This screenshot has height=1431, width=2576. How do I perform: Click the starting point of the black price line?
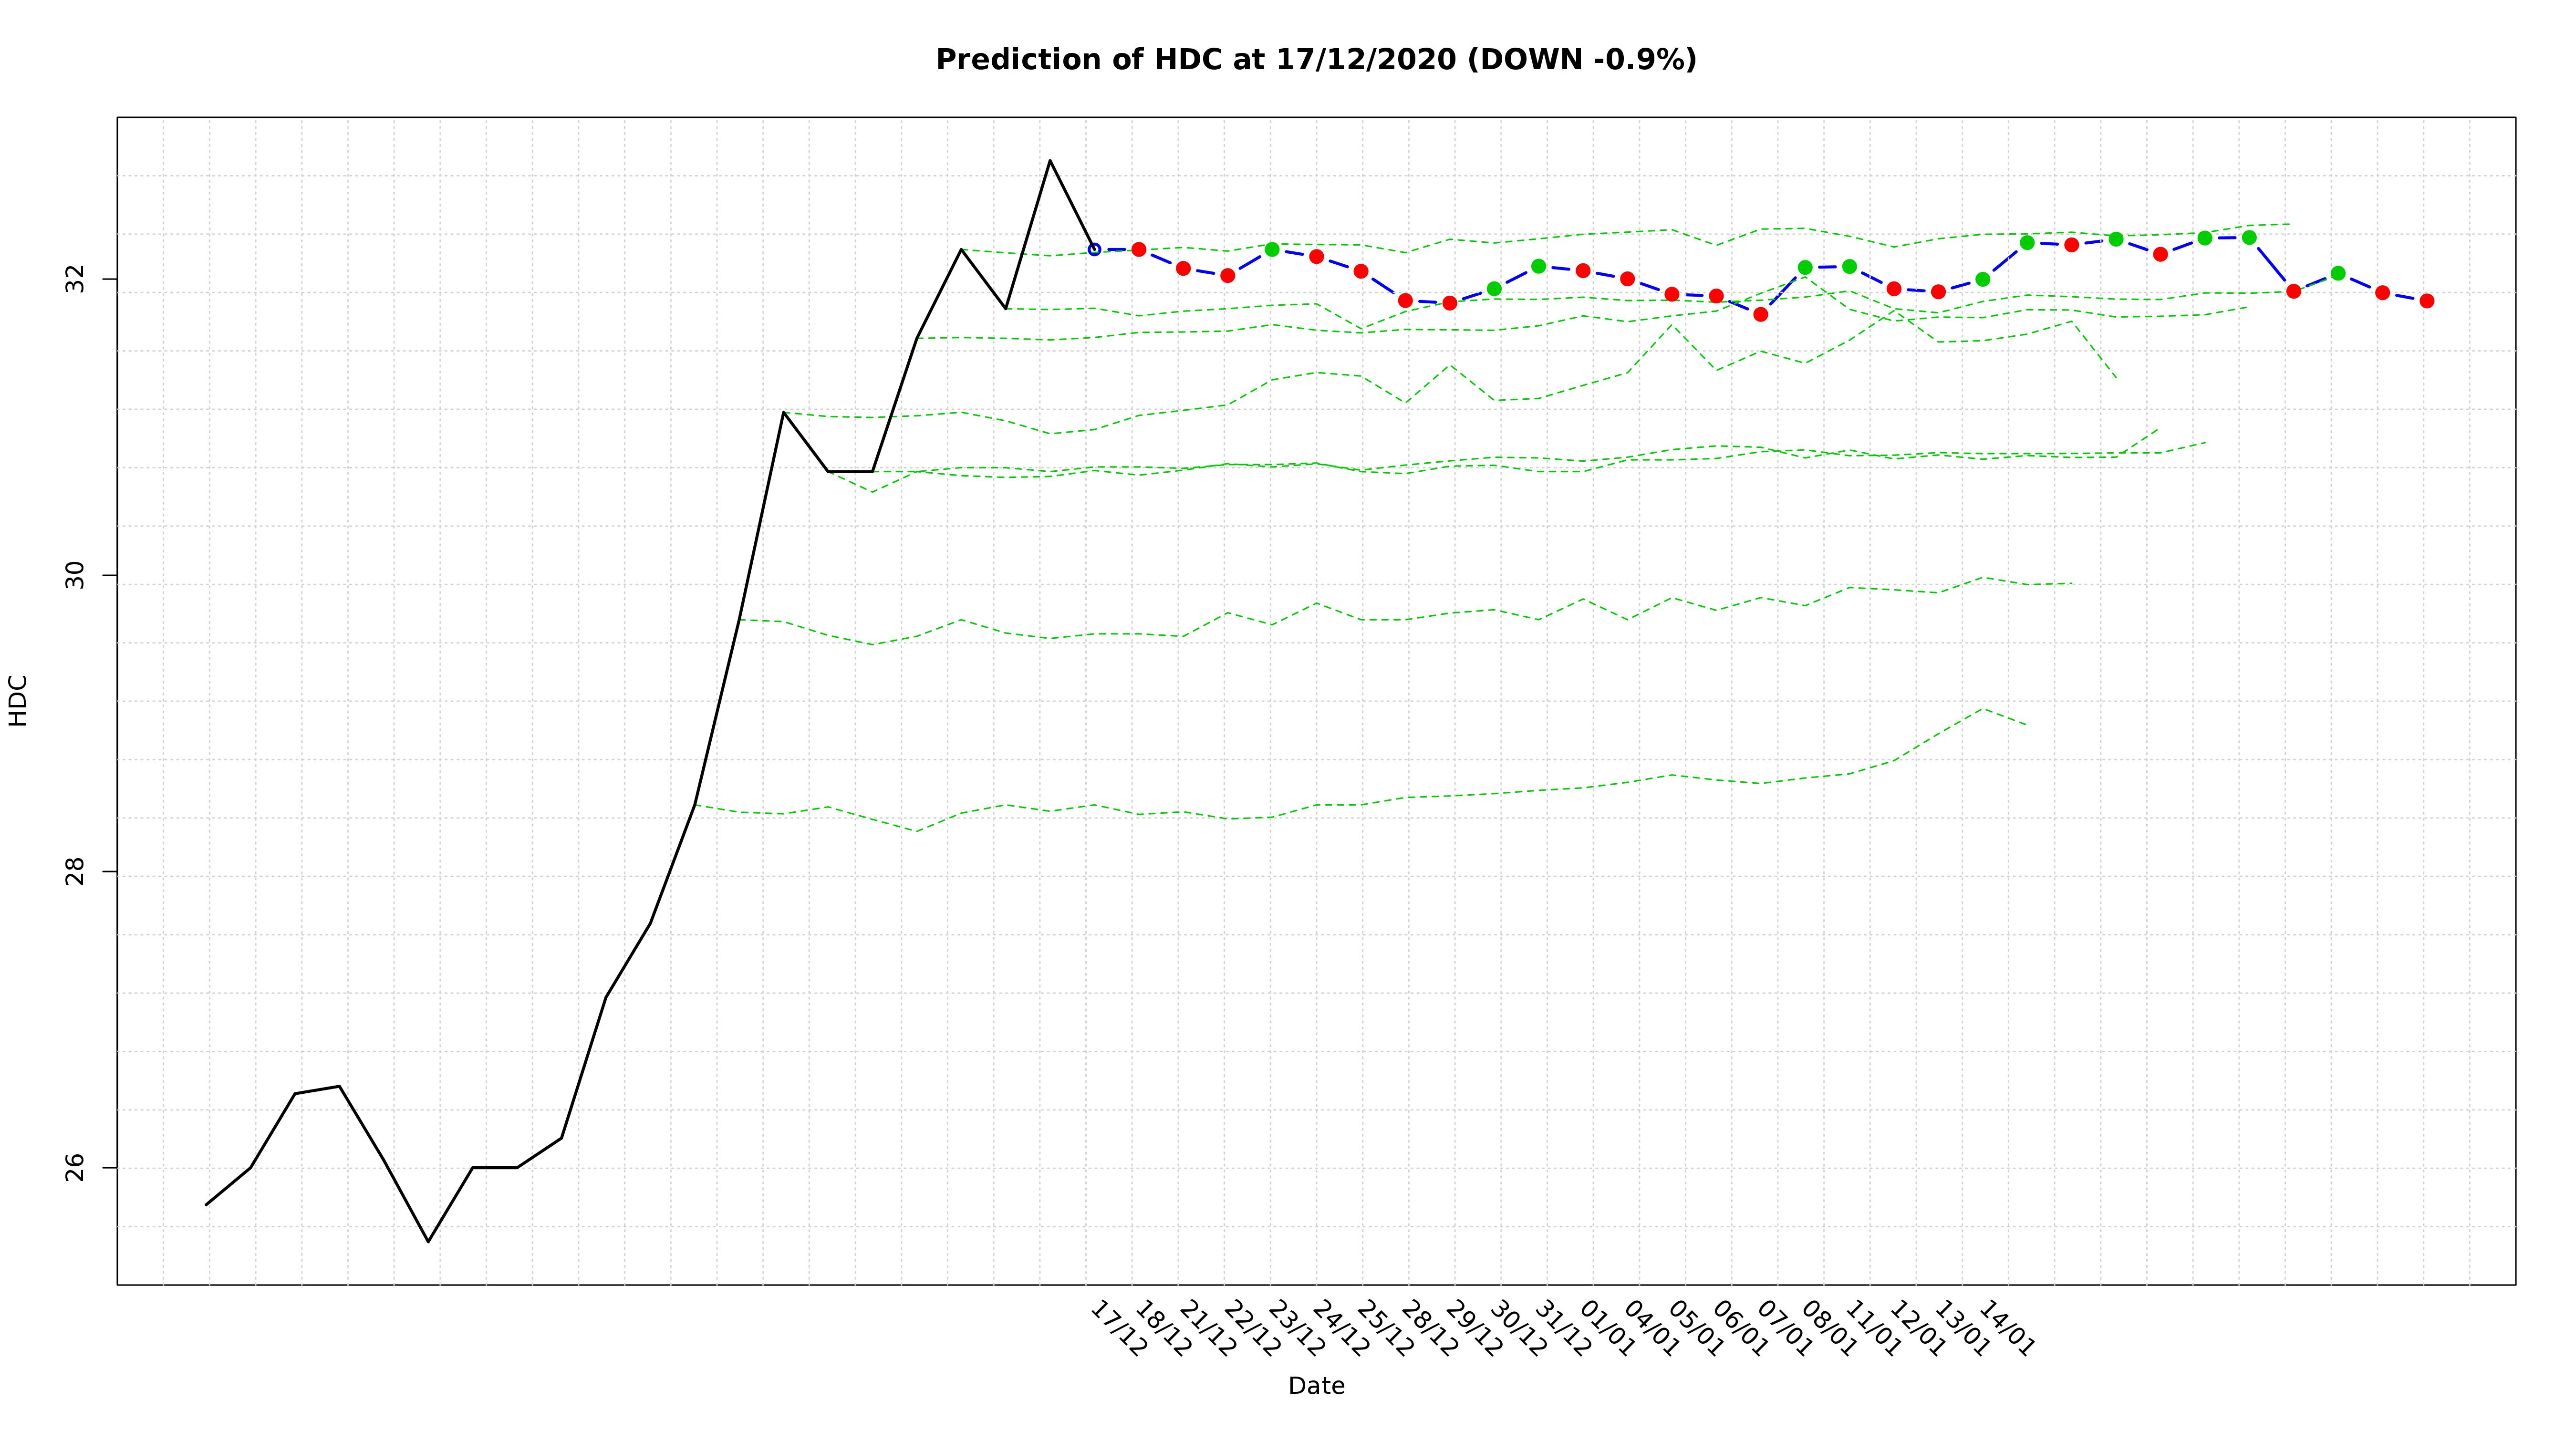tap(206, 1204)
